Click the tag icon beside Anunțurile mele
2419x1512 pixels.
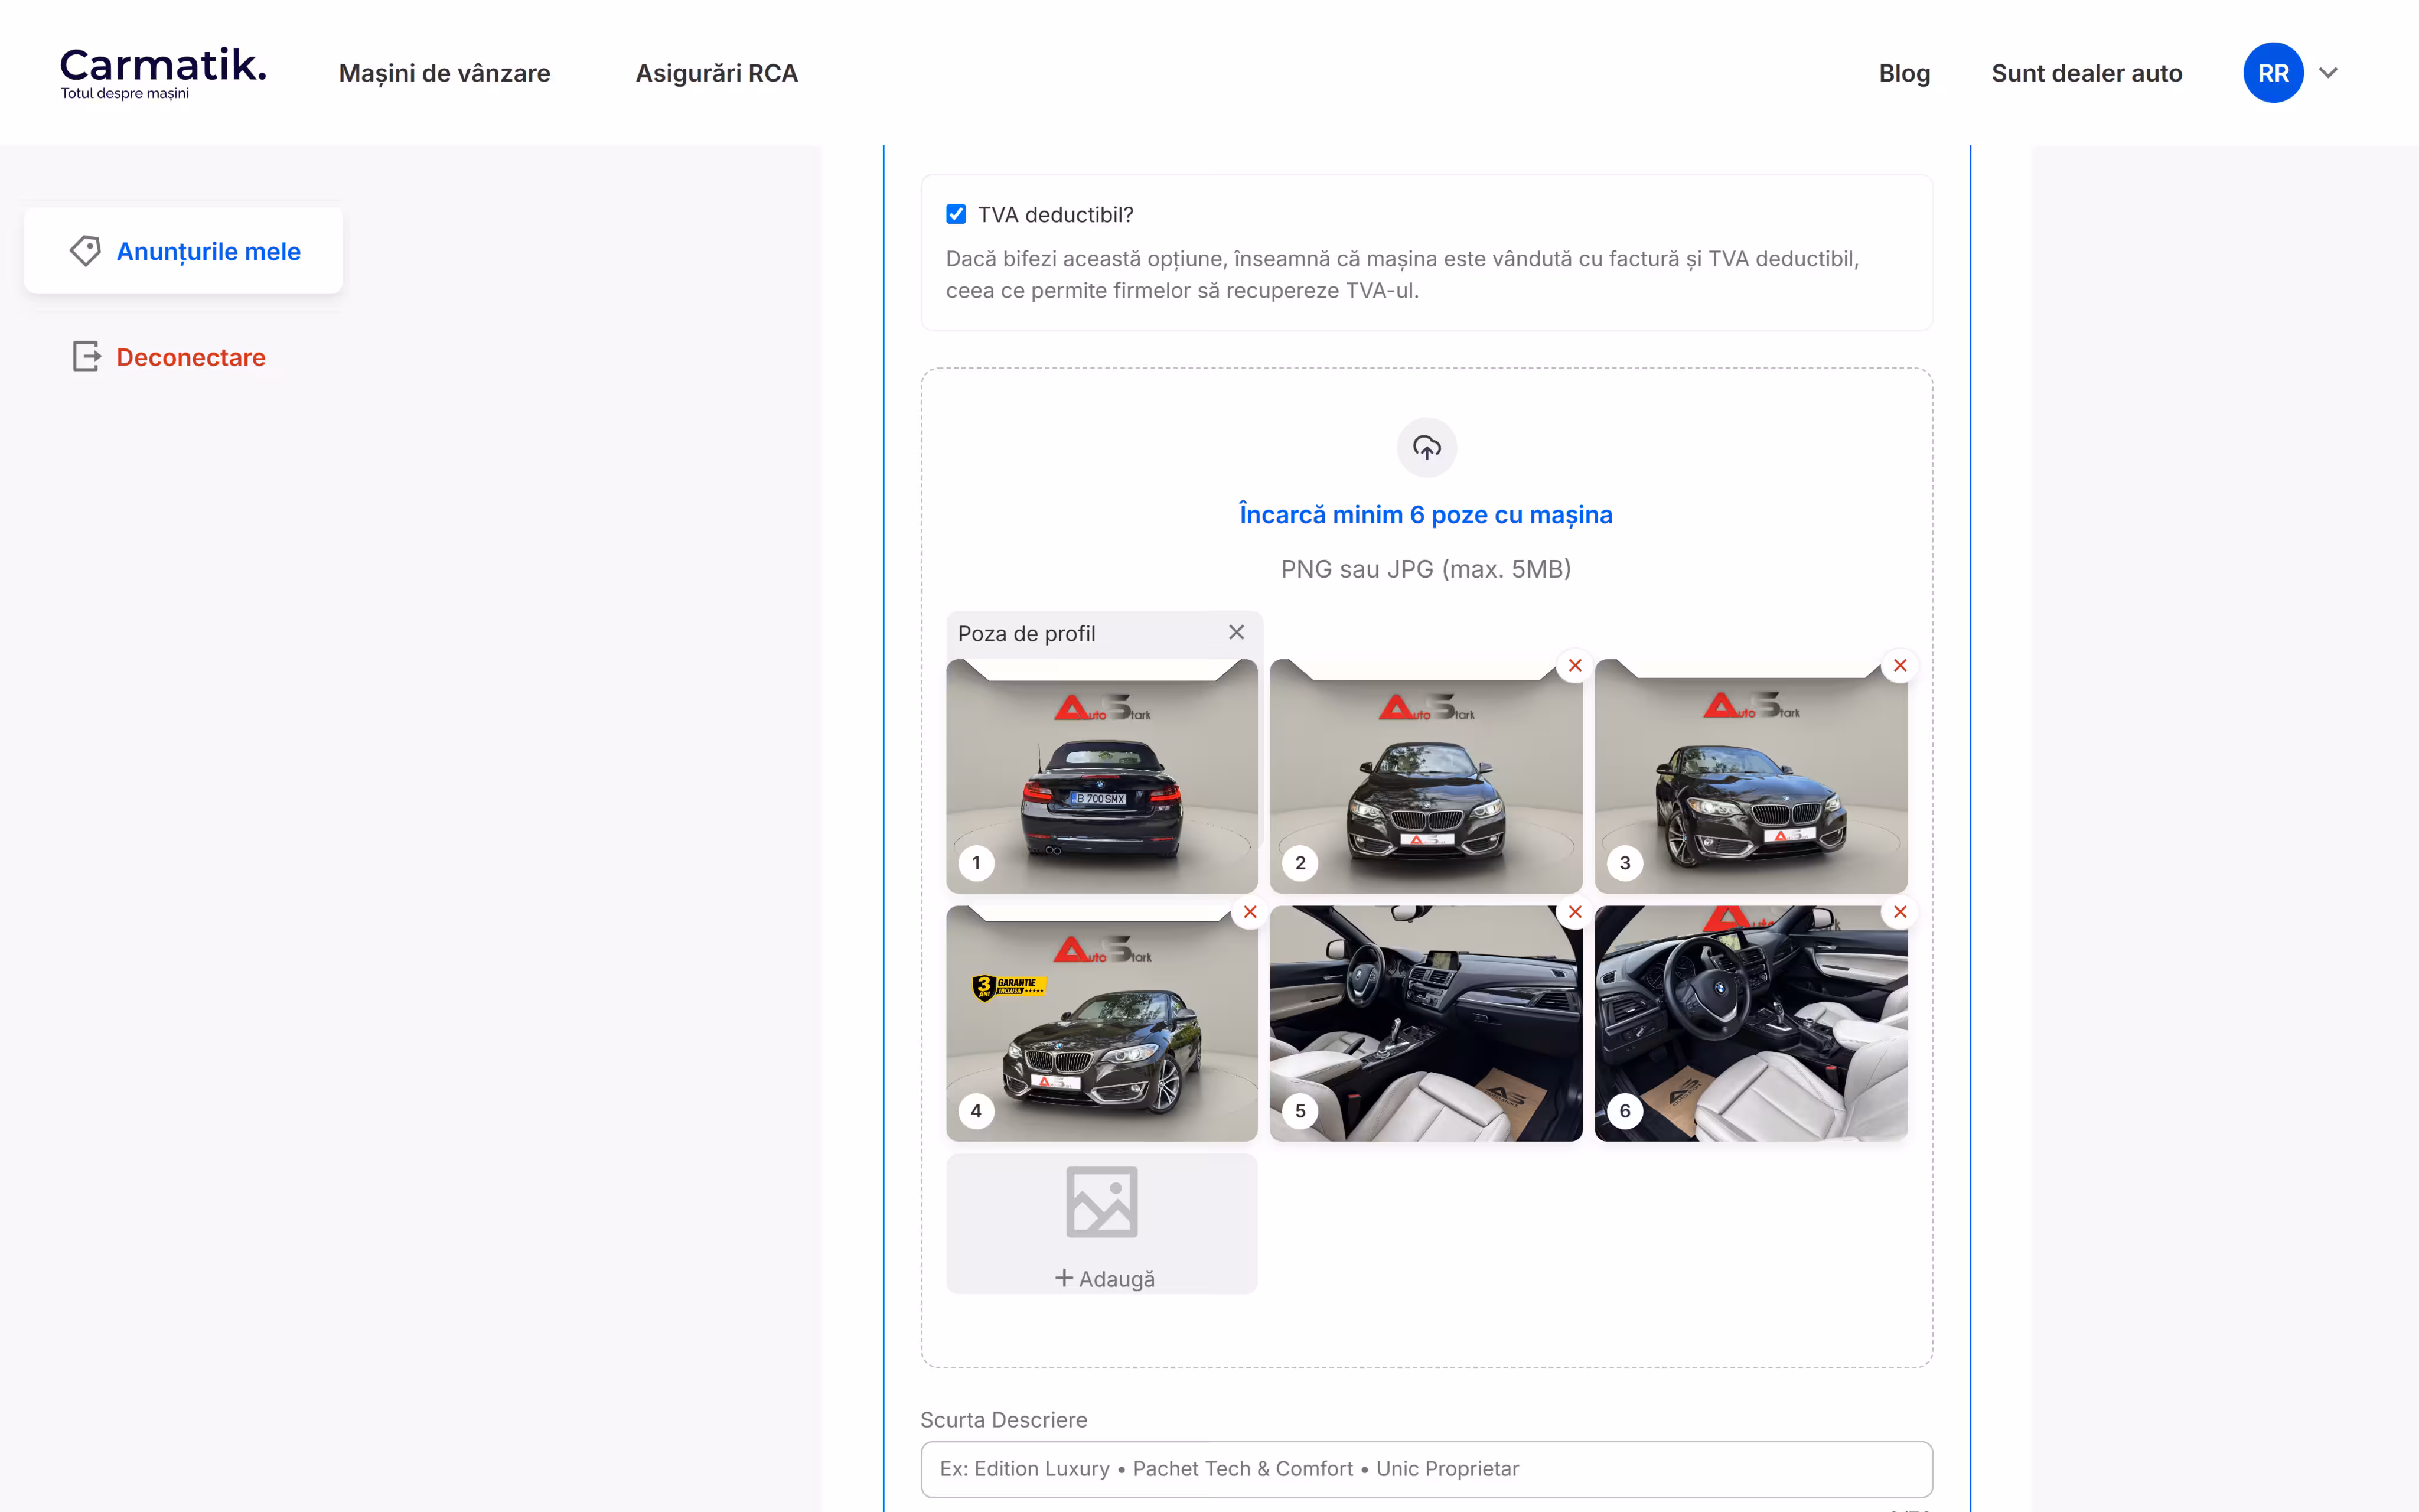click(x=85, y=251)
